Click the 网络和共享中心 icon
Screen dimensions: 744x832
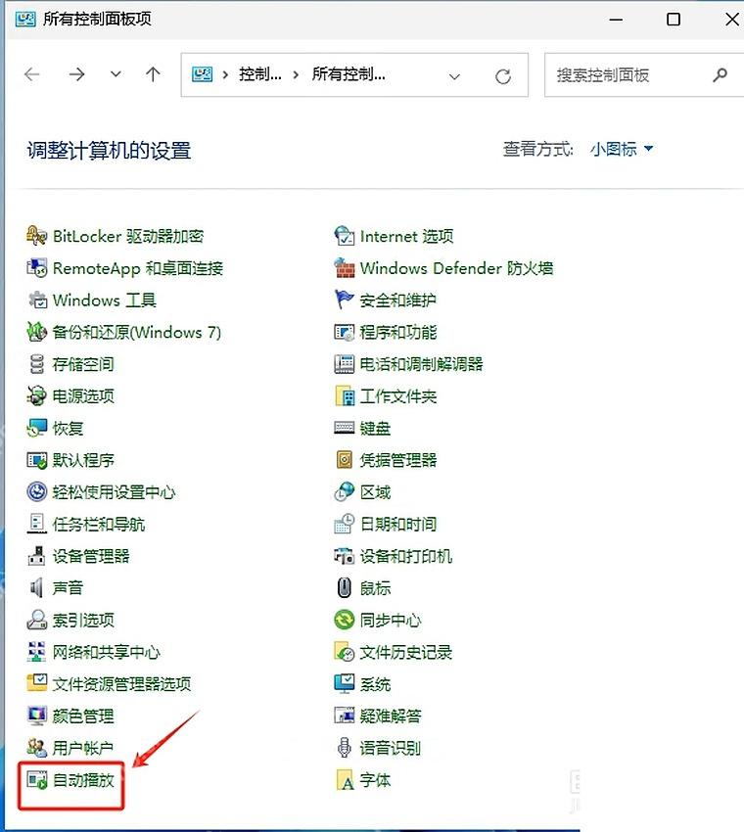(x=36, y=652)
